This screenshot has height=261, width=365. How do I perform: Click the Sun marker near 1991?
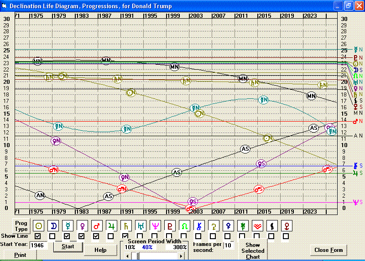coord(131,93)
